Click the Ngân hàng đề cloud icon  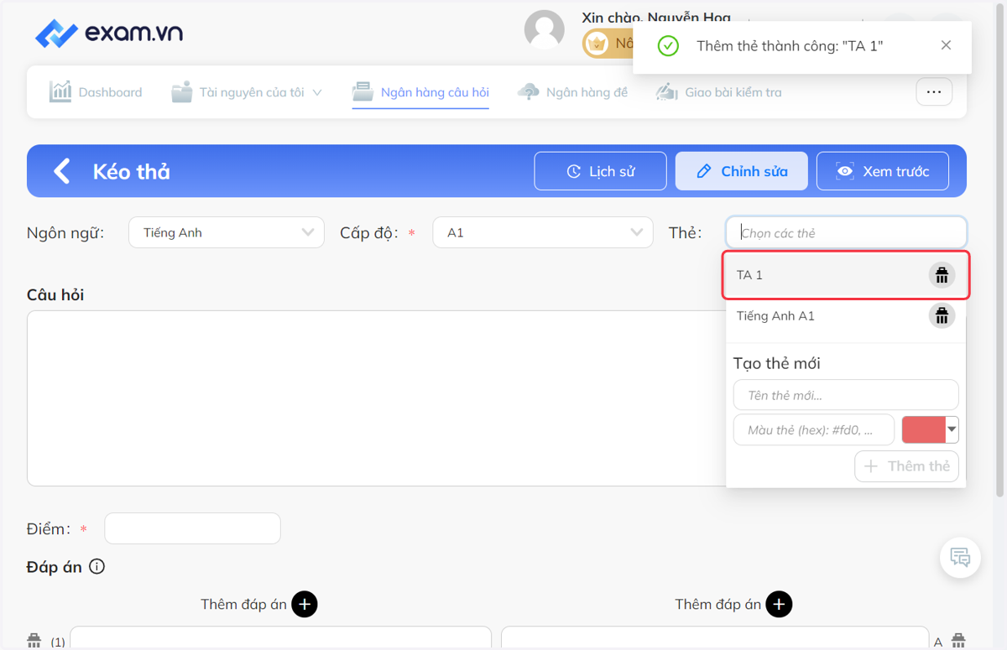pos(529,91)
